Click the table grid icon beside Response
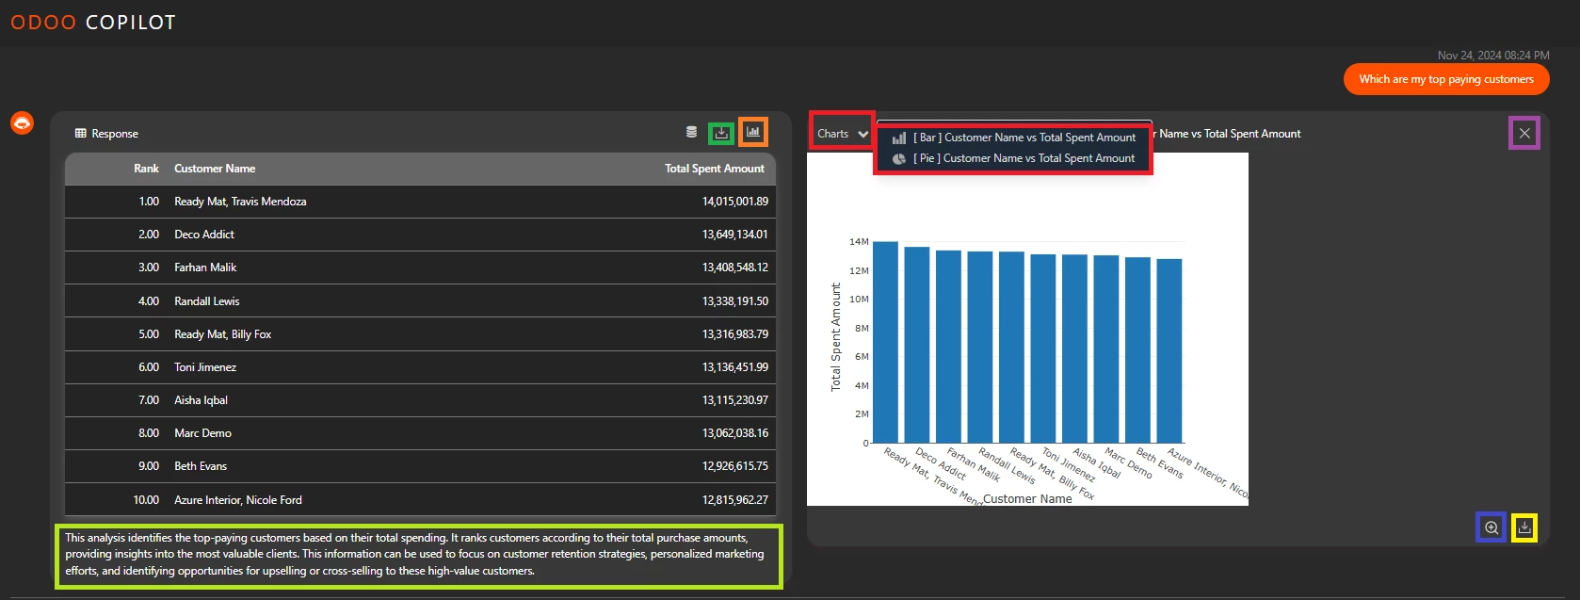 [81, 134]
